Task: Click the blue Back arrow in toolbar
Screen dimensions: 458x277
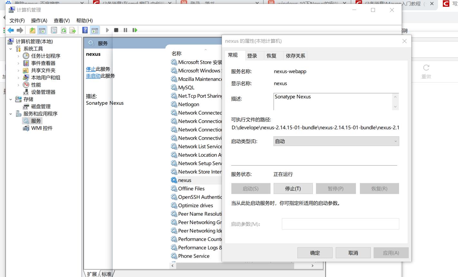Action: coord(11,30)
